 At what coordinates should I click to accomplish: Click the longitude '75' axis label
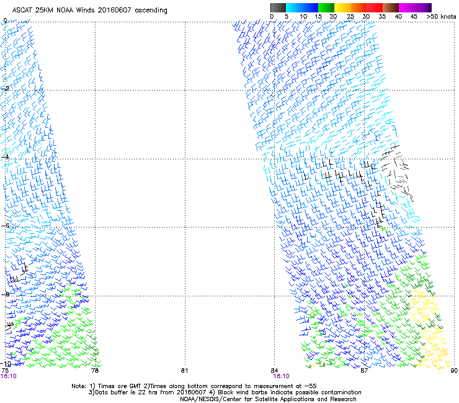pyautogui.click(x=5, y=371)
